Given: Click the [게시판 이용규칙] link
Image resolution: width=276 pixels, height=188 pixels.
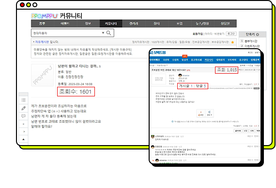Looking at the screenshot, I should (121, 50).
